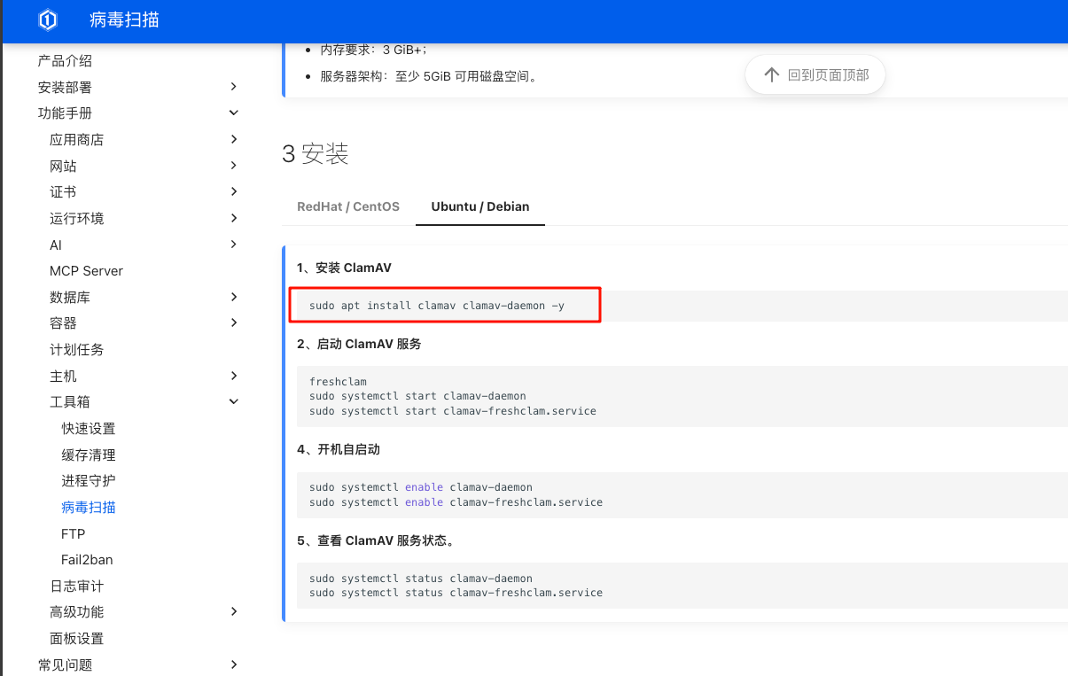Click 'systemctl start clamav-daemon' line
This screenshot has height=676, width=1068.
[417, 396]
